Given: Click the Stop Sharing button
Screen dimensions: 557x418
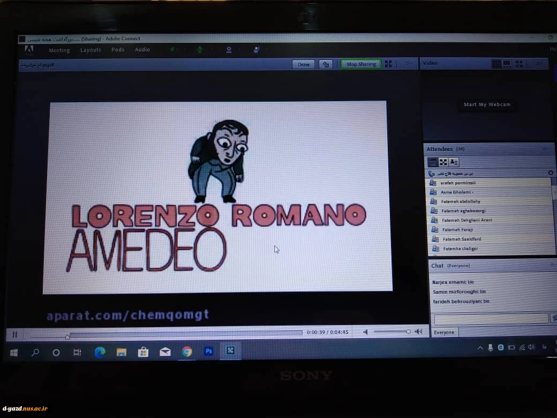Looking at the screenshot, I should pos(361,64).
